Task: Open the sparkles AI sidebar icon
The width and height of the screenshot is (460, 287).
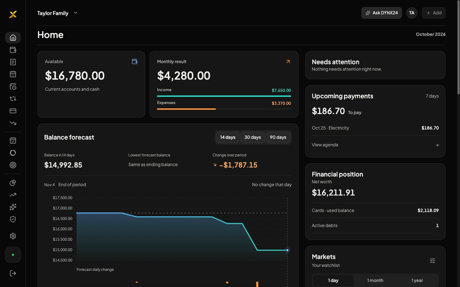Action: click(13, 207)
